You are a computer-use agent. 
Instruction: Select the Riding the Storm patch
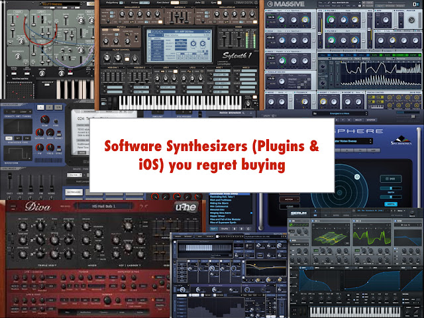(x=219, y=203)
